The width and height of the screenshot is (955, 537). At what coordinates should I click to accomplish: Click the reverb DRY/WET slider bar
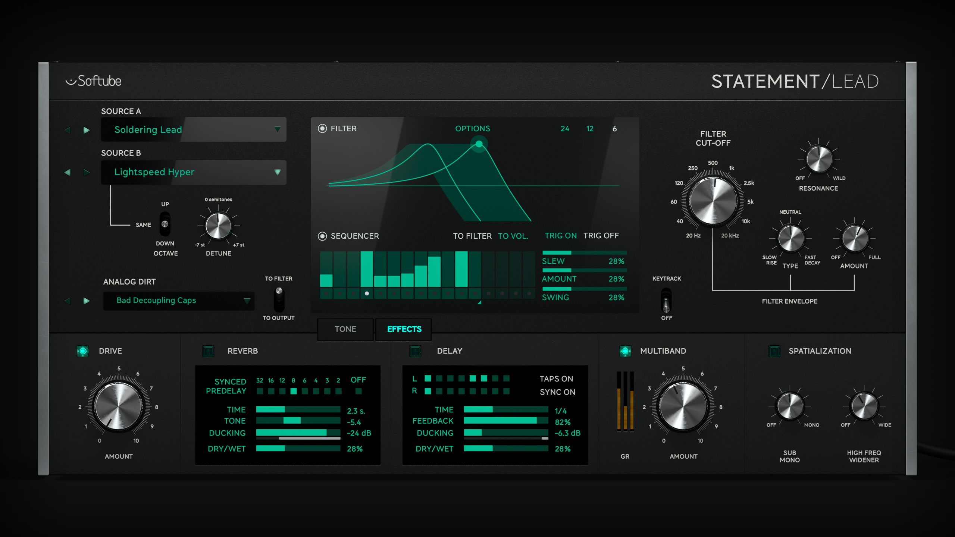coord(298,448)
